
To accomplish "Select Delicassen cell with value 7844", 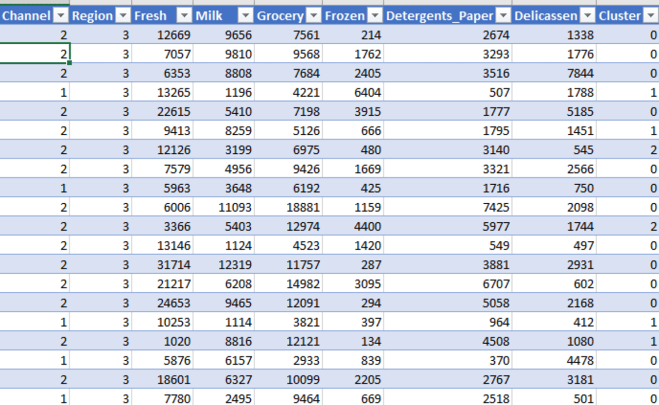I will click(x=554, y=73).
